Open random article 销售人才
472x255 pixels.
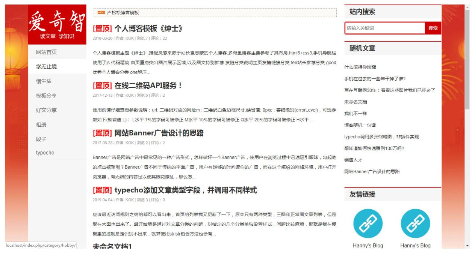pos(353,160)
